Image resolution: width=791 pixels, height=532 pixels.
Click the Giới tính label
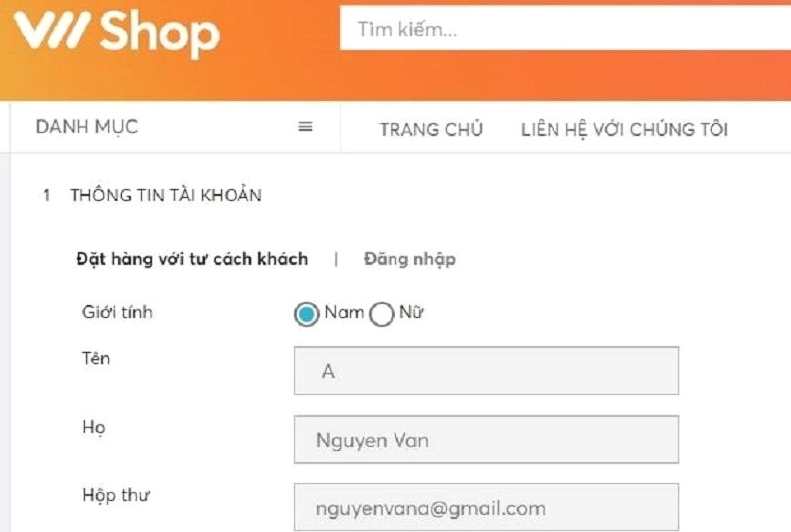pos(117,312)
